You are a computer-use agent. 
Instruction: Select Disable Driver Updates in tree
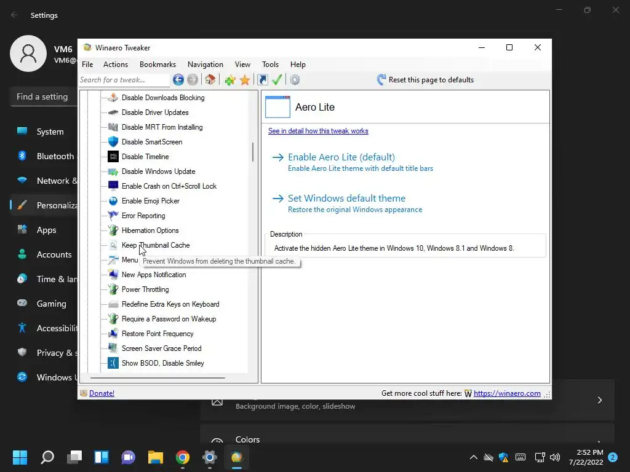[155, 112]
